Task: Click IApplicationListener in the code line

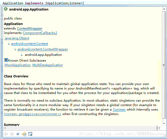Action: pyautogui.click(x=64, y=3)
